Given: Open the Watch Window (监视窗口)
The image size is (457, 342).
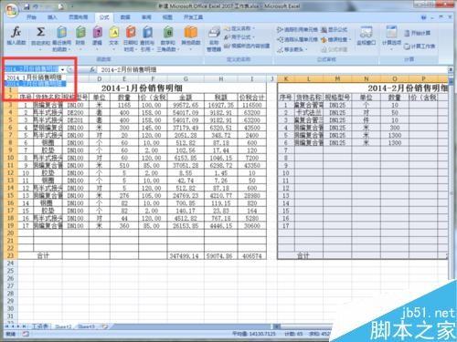Looking at the screenshot, I should [367, 36].
